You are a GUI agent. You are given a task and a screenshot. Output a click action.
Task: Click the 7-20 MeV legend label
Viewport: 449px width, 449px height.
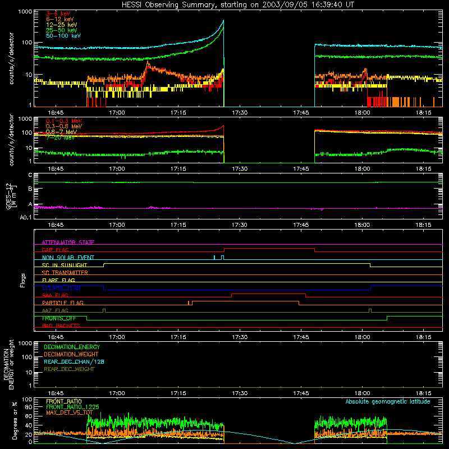60,138
